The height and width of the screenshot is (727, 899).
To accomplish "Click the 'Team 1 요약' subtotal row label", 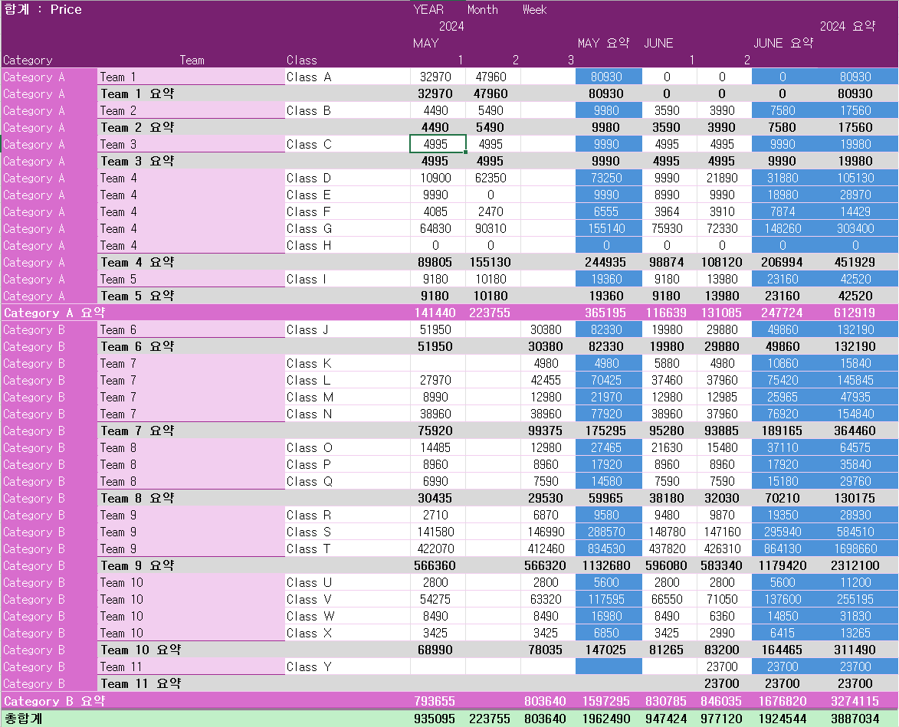I will (137, 93).
